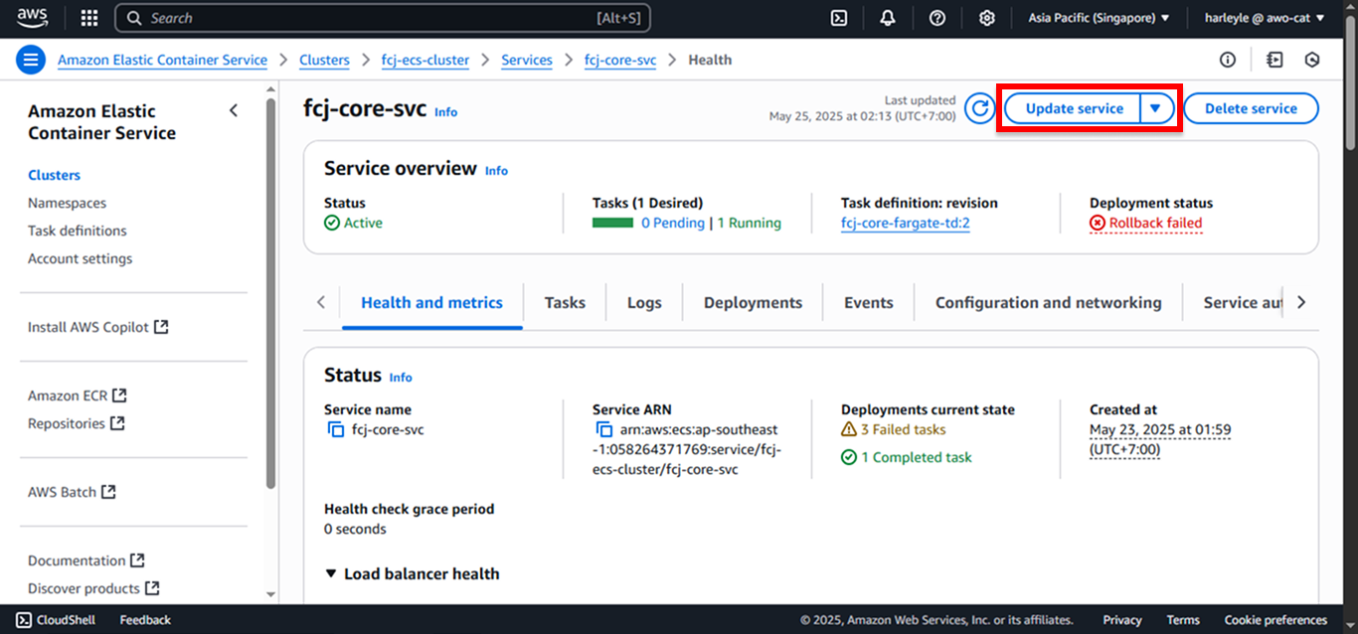The height and width of the screenshot is (634, 1358).
Task: Open the Update service dropdown arrow
Action: point(1156,108)
